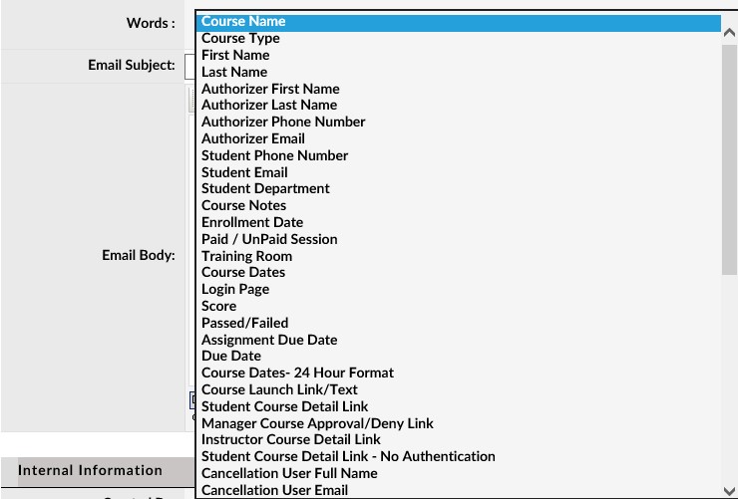Select Course Dates option
Screen dimensions: 738x499
pyautogui.click(x=458, y=273)
